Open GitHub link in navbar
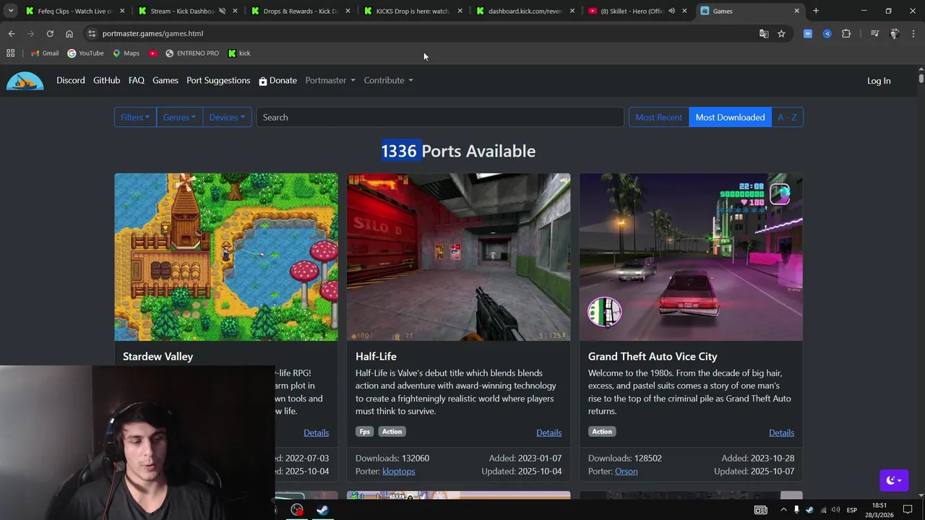The image size is (925, 520). click(x=106, y=80)
